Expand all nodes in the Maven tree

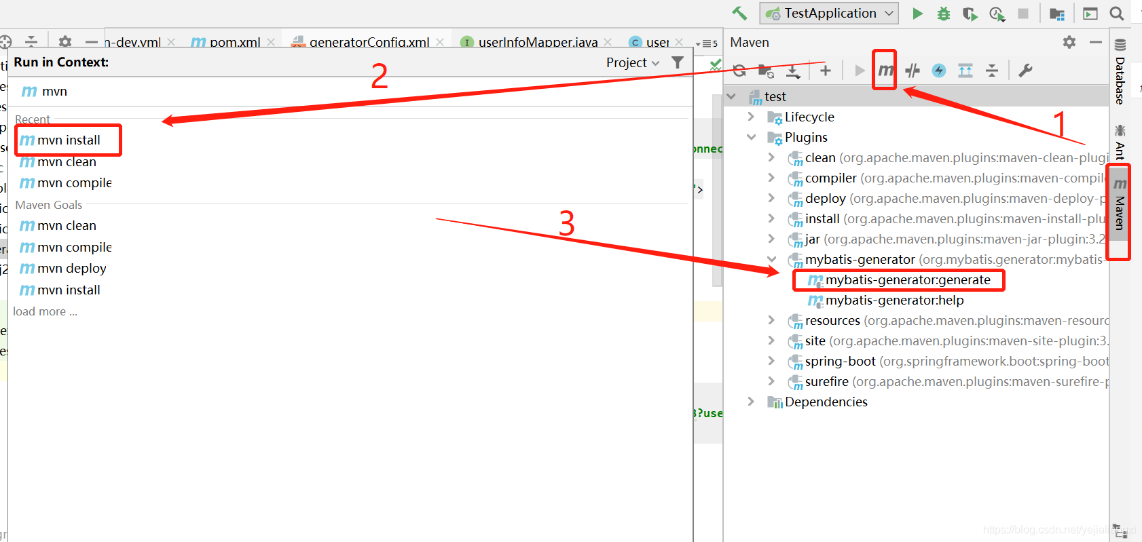(965, 71)
